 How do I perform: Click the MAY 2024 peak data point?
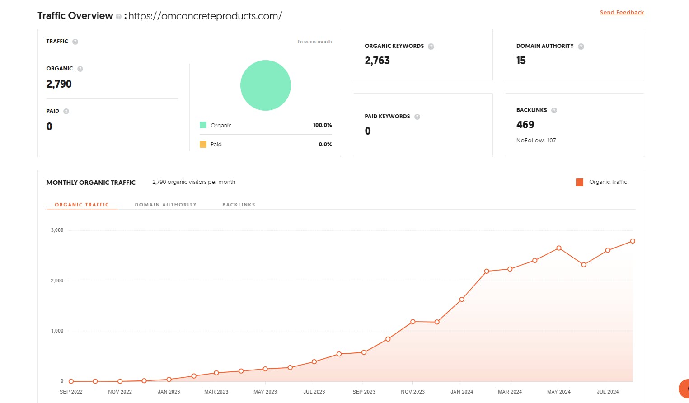pos(559,248)
